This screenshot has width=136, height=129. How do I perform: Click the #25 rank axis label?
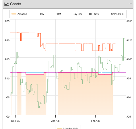pos(129,117)
